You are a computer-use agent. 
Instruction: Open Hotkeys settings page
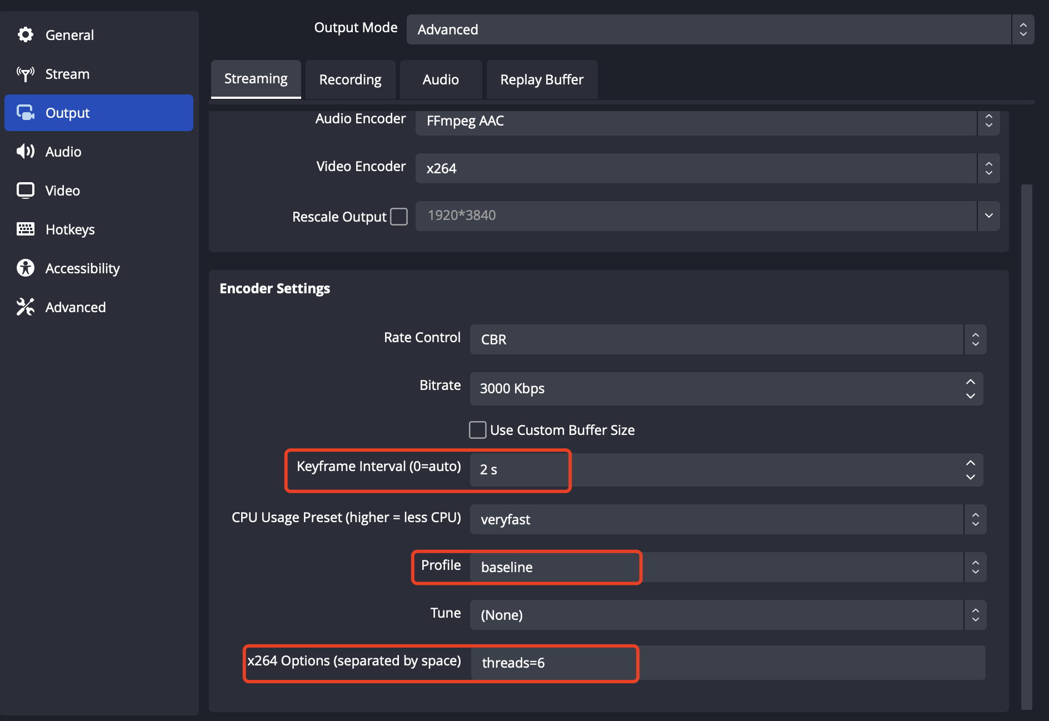99,229
